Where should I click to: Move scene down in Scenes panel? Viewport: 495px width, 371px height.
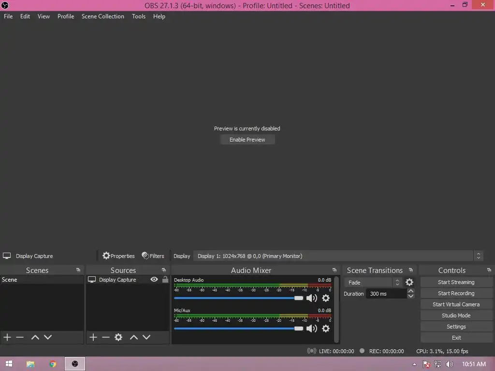48,337
